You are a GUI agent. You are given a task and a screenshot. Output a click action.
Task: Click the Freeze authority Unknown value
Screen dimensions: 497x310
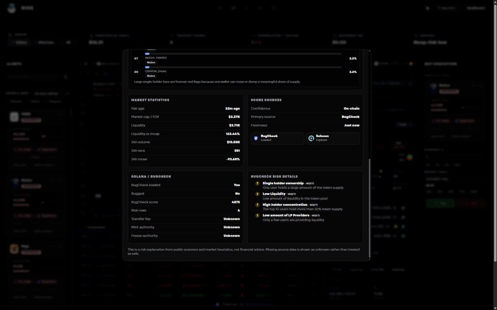click(232, 236)
